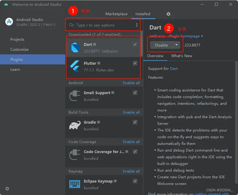Screen dimensions: 238x195
Task: Expand the Disable button dropdown arrow
Action: click(x=176, y=45)
